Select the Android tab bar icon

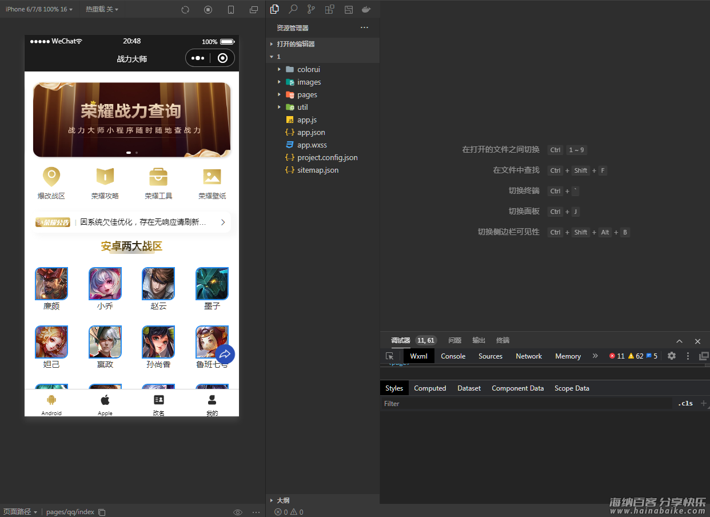tap(51, 400)
